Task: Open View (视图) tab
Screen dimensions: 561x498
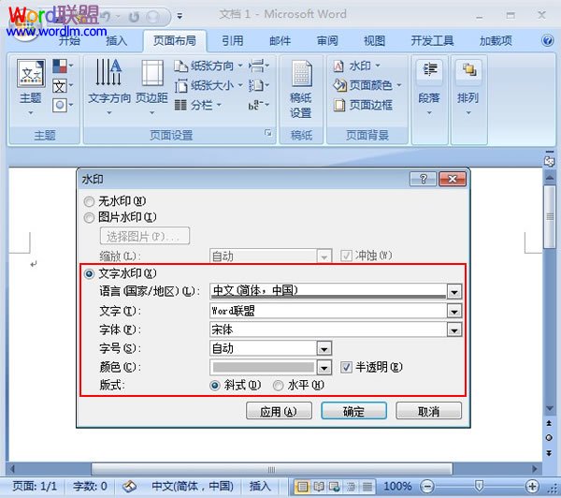Action: pos(374,40)
